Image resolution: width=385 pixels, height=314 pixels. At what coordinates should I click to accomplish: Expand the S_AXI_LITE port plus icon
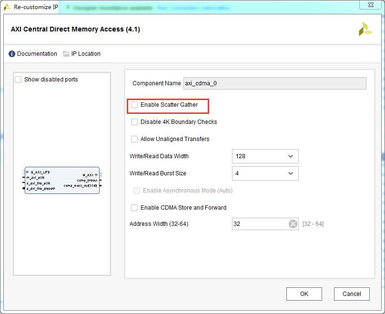27,172
